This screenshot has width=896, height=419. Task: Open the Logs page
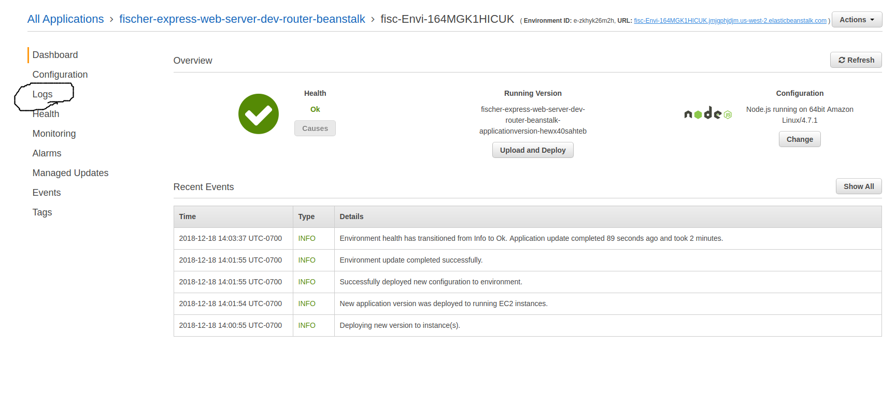[x=42, y=94]
